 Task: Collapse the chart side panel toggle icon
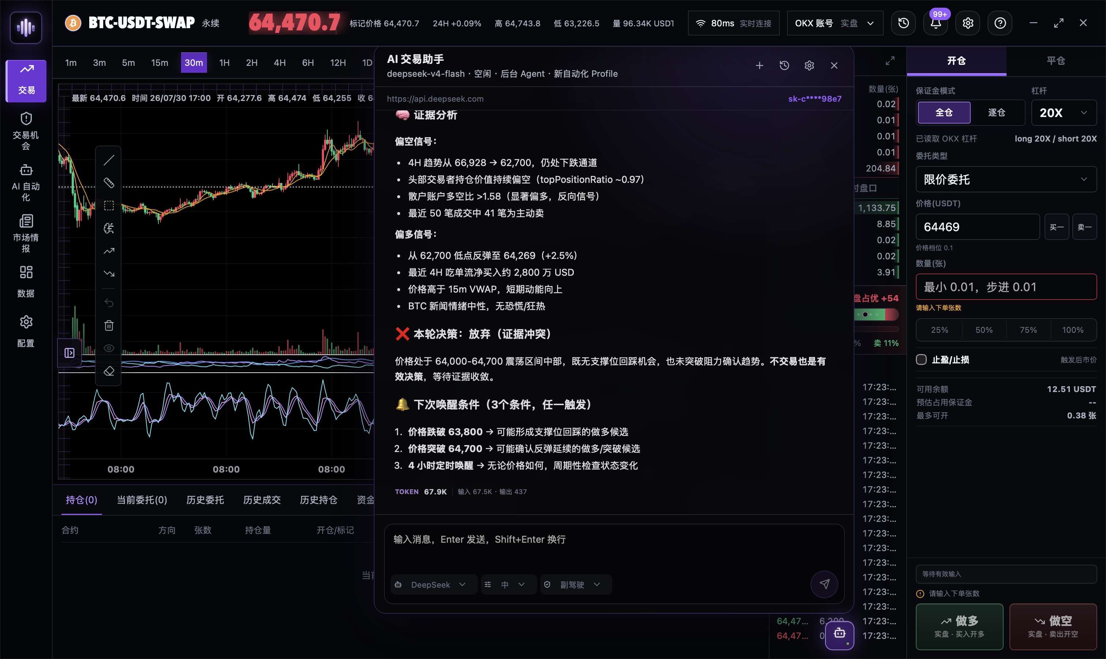(x=69, y=353)
